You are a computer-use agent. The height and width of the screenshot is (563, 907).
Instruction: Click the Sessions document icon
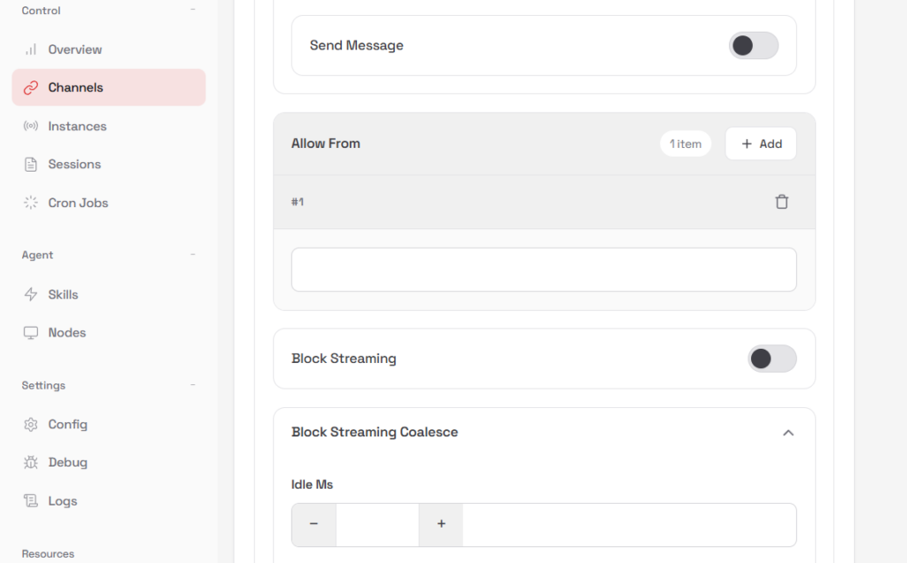pos(31,165)
